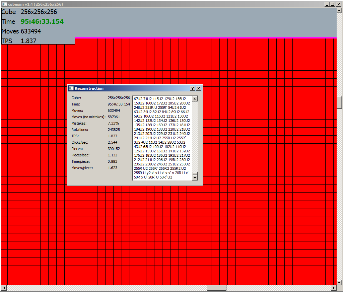Viewport: 343px width, 292px height.
Task: Click the Reconstruction dialog title icon
Action: pyautogui.click(x=71, y=88)
